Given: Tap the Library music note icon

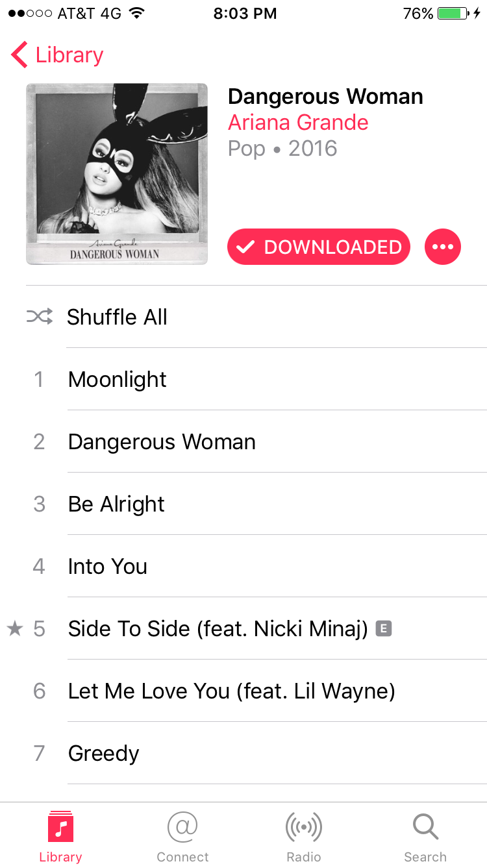Looking at the screenshot, I should [x=60, y=827].
